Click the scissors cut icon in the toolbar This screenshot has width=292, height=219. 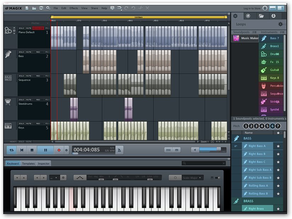tap(141, 8)
